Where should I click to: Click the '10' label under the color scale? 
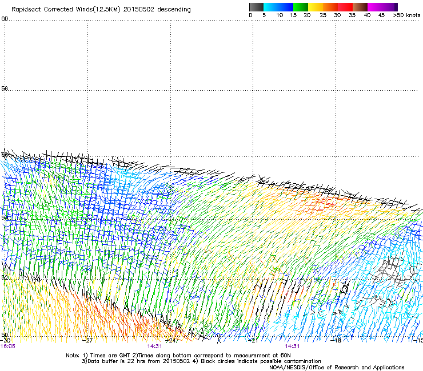pyautogui.click(x=280, y=15)
